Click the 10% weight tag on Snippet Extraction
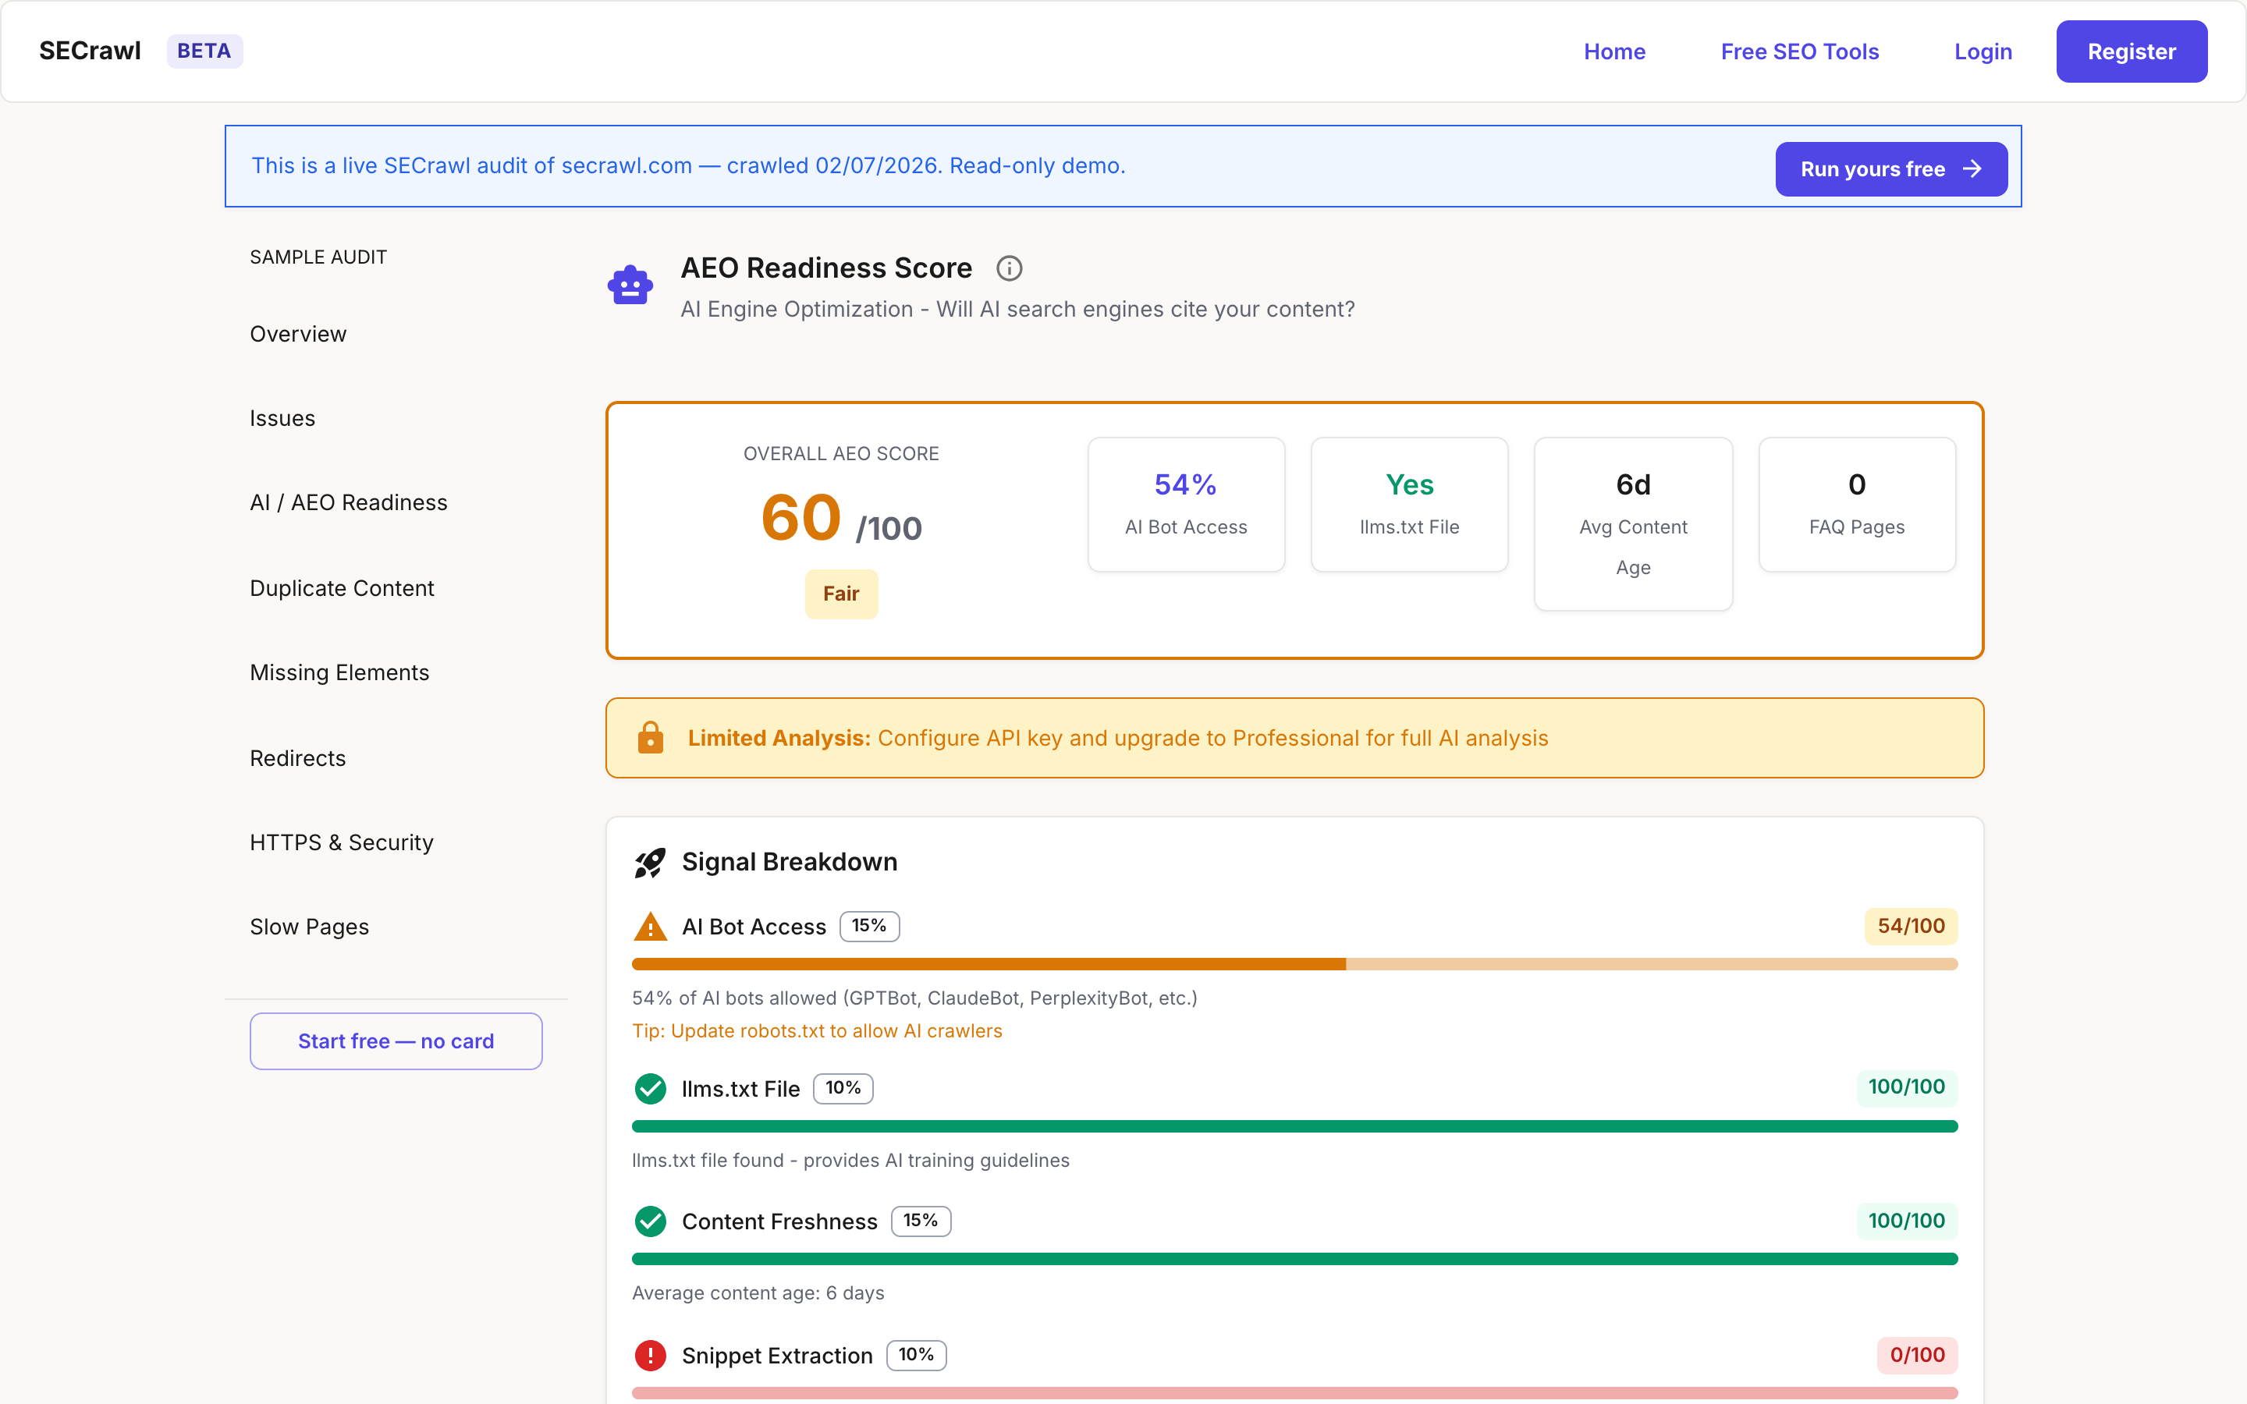 coord(915,1355)
